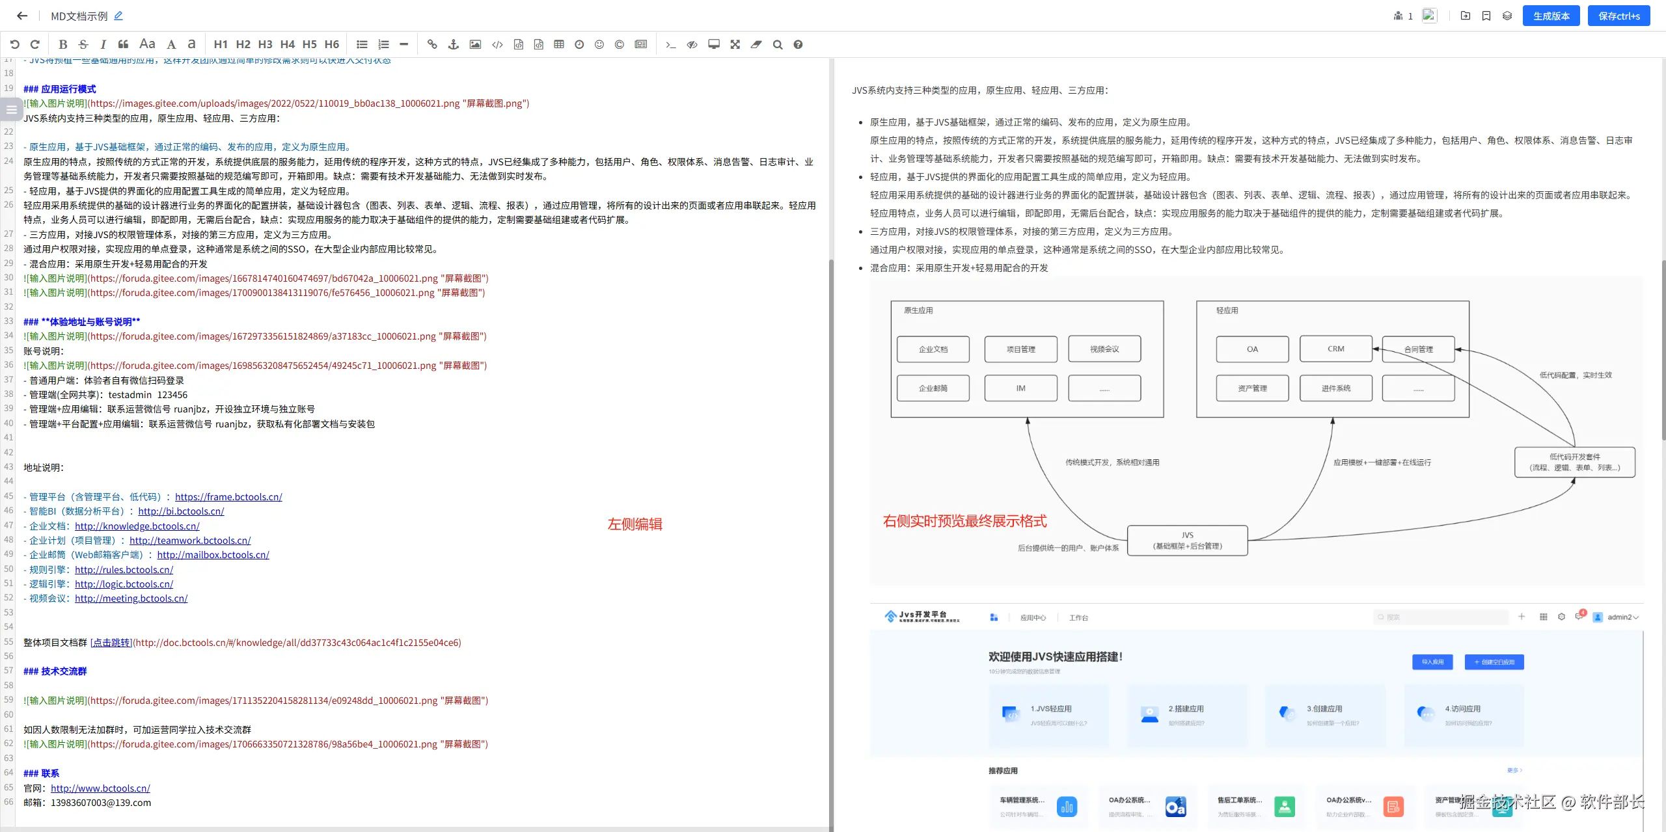The image size is (1666, 832).
Task: Open the move-to-folder icon in header
Action: [x=1466, y=16]
